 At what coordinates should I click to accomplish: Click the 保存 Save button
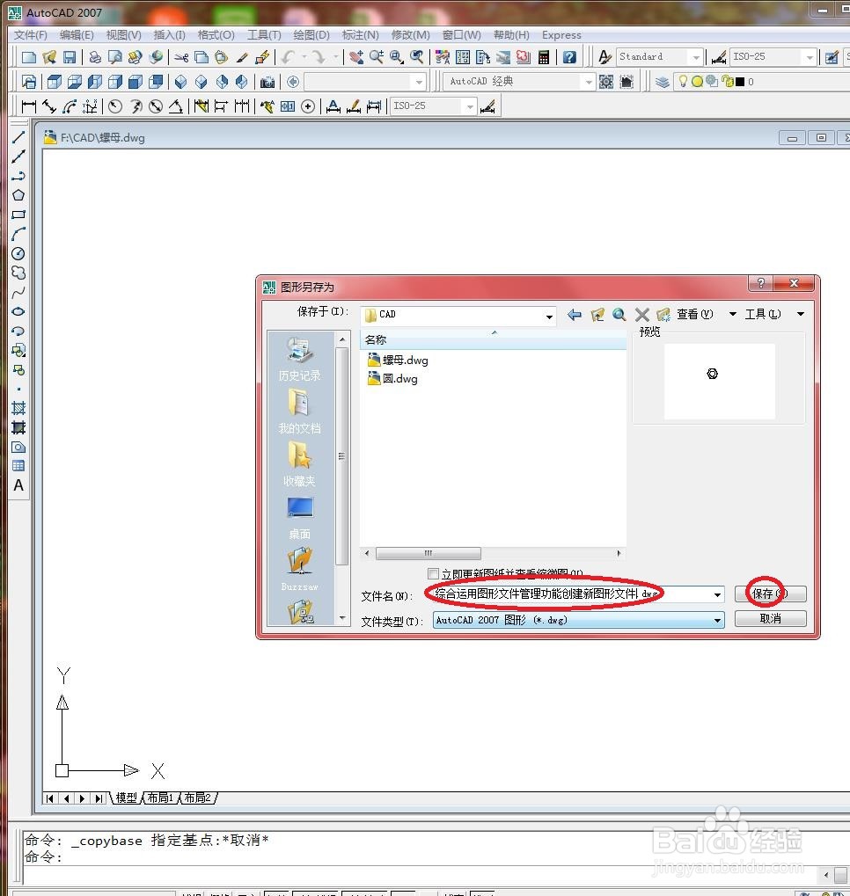tap(771, 594)
